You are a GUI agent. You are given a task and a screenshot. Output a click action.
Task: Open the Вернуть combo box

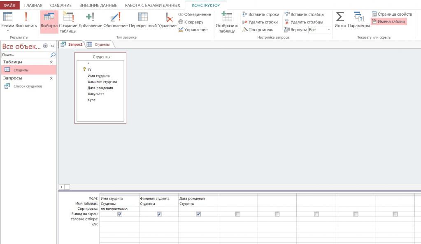point(319,30)
